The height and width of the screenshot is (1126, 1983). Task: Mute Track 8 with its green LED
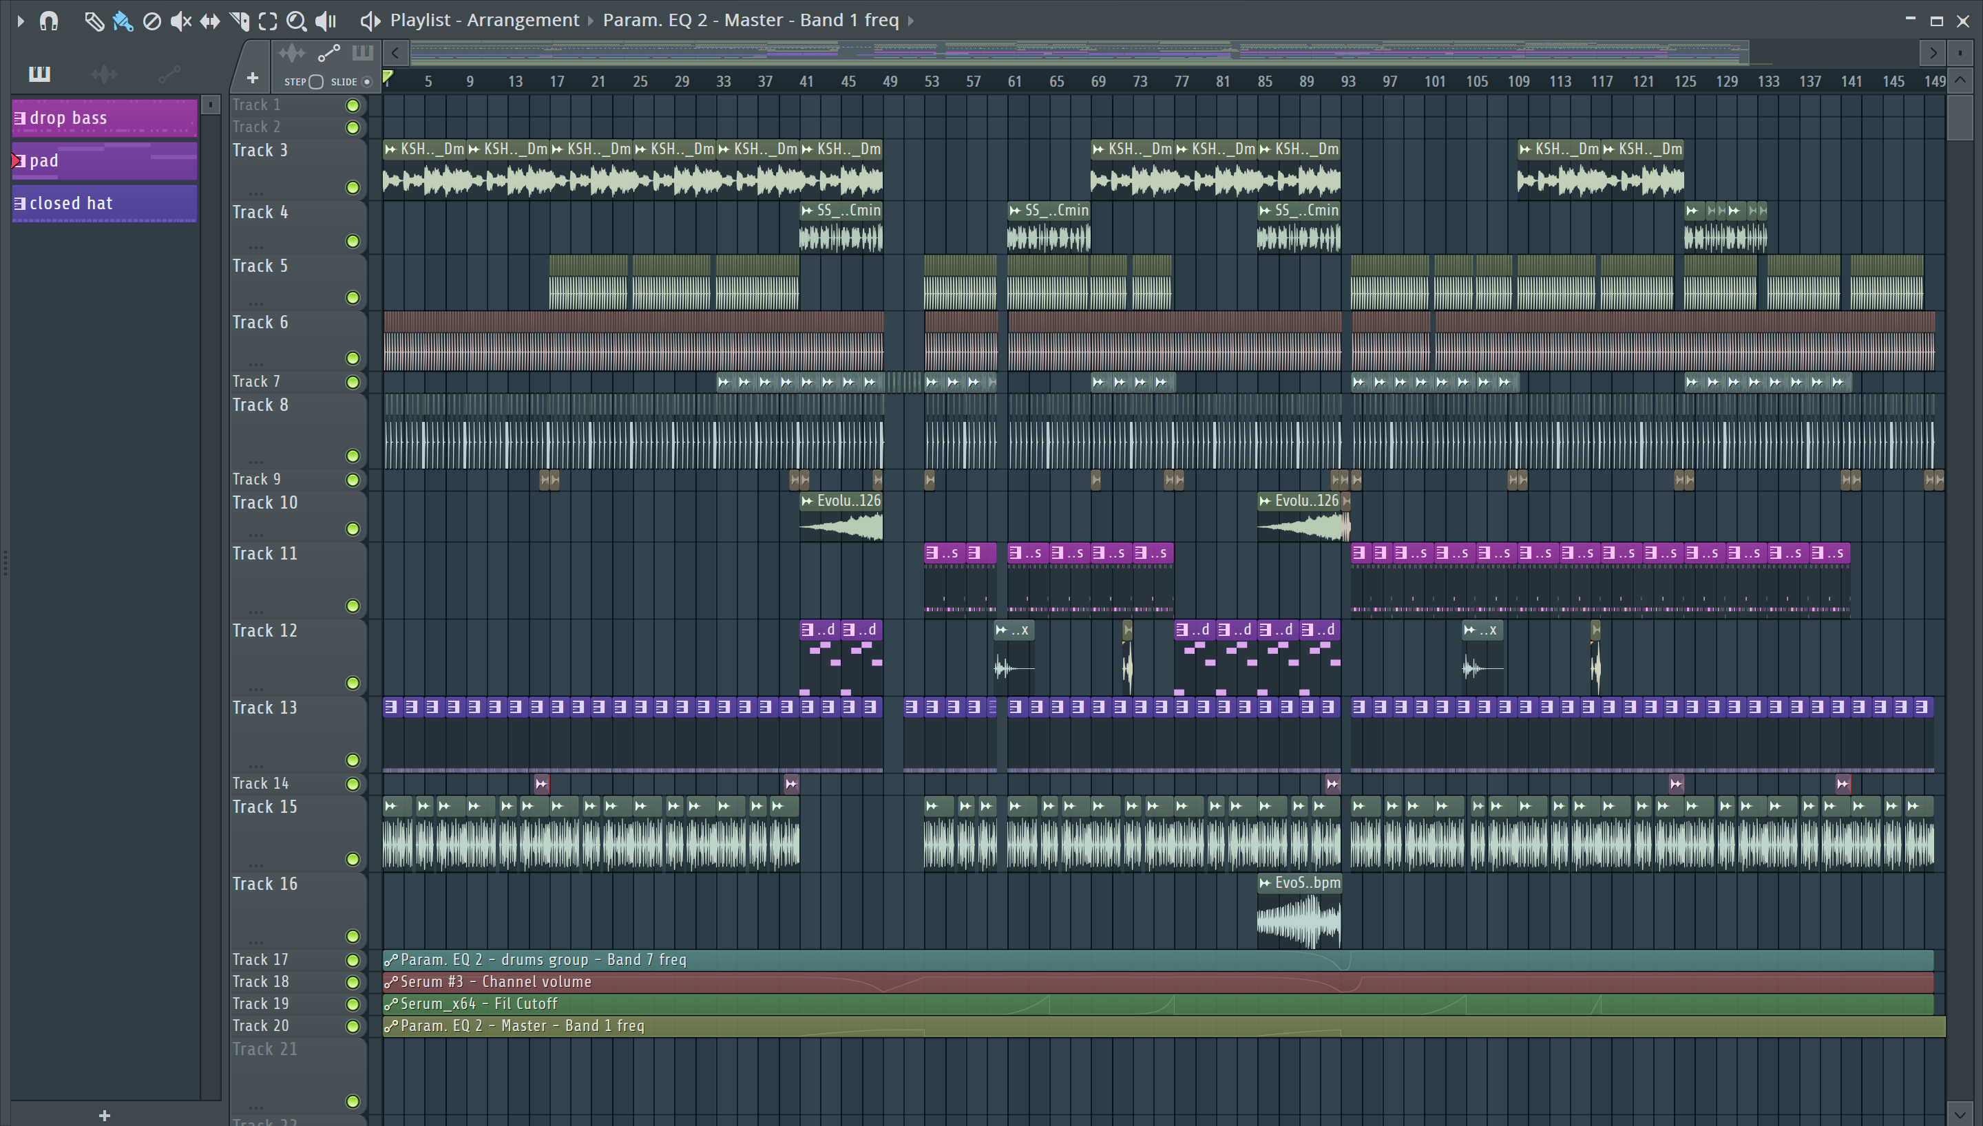(353, 456)
